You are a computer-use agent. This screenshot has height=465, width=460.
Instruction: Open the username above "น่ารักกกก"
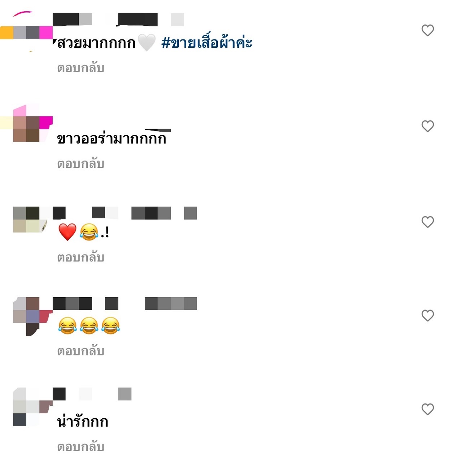coord(92,394)
